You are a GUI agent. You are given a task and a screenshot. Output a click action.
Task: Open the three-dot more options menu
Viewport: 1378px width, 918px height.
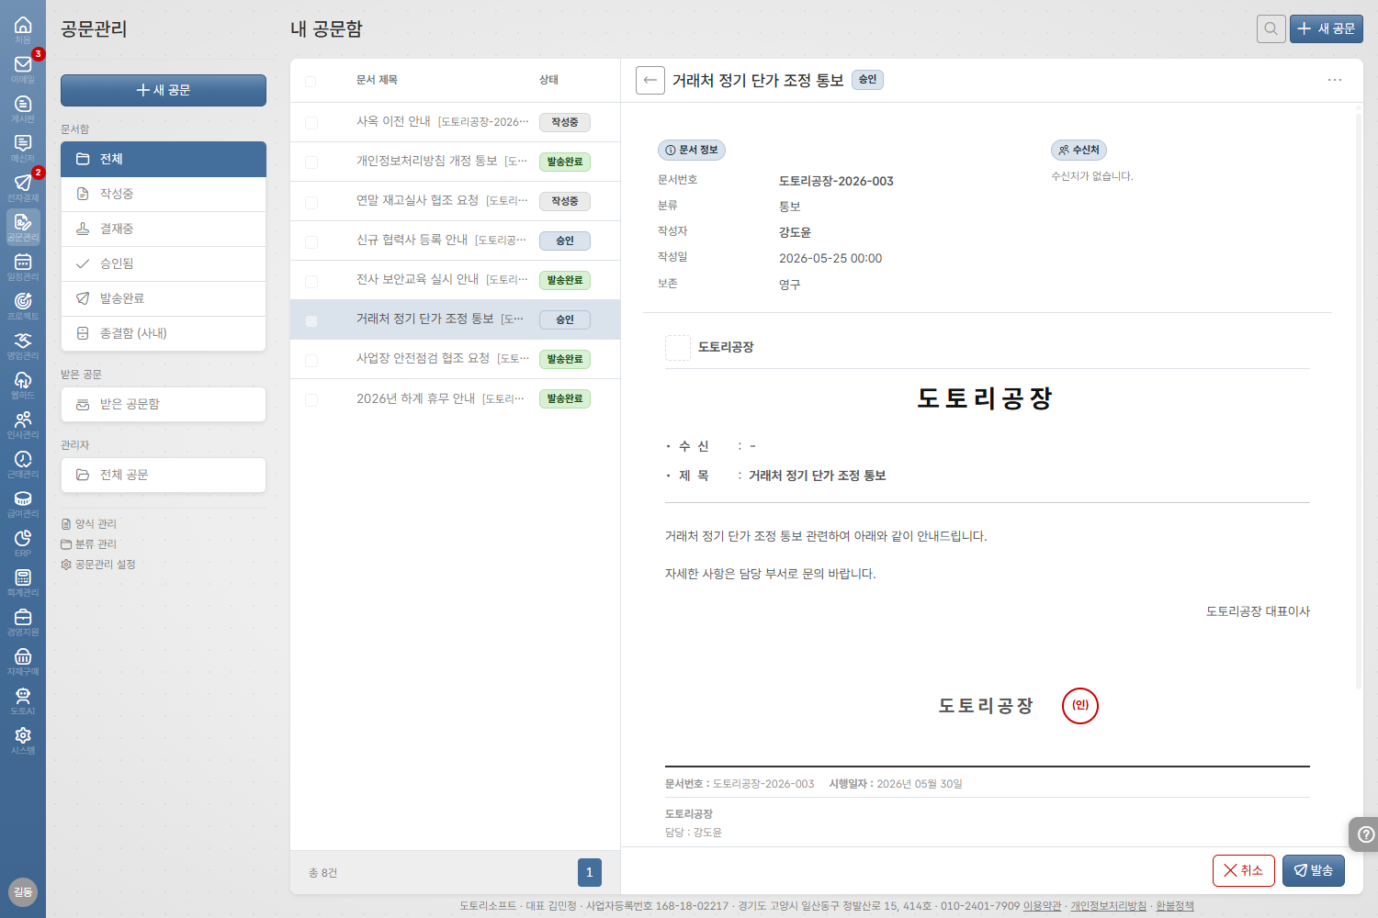[1335, 80]
